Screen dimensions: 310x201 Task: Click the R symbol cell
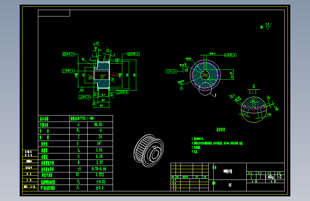[79, 163]
